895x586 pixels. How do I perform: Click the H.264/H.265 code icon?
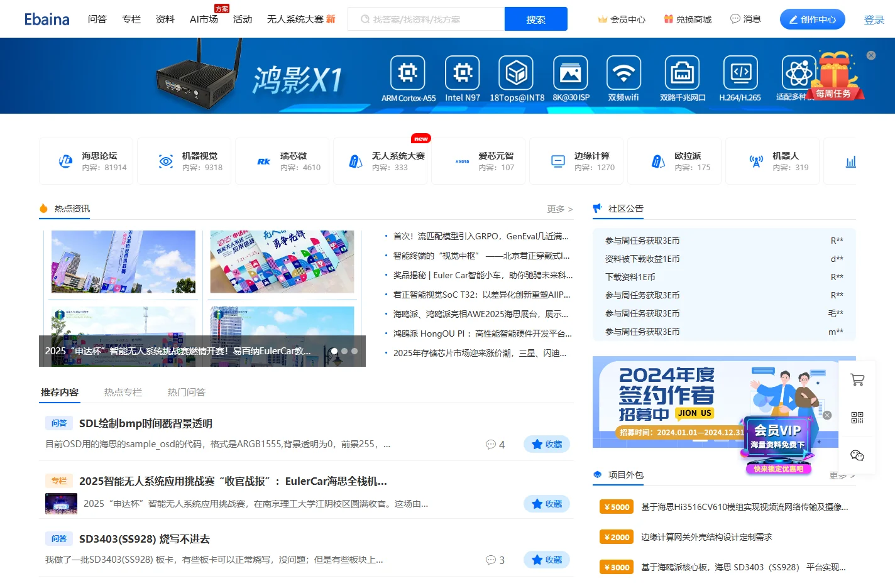[x=740, y=73]
